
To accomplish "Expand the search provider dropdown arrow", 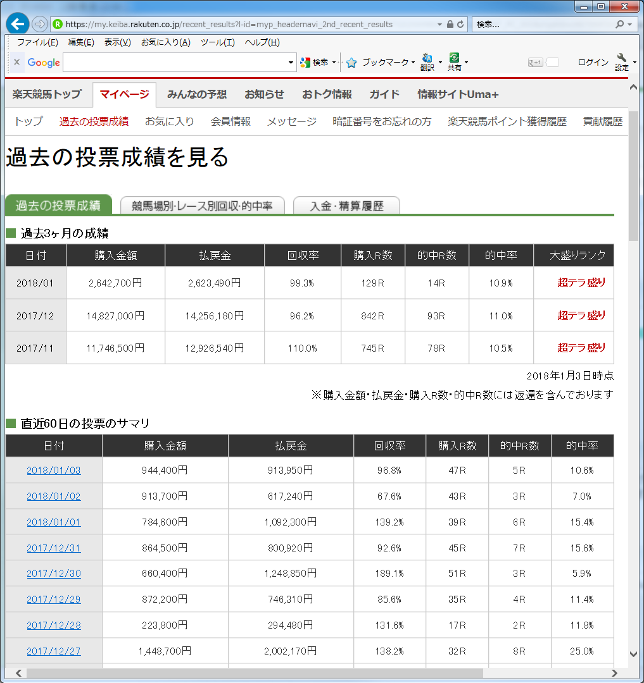I will tap(629, 25).
